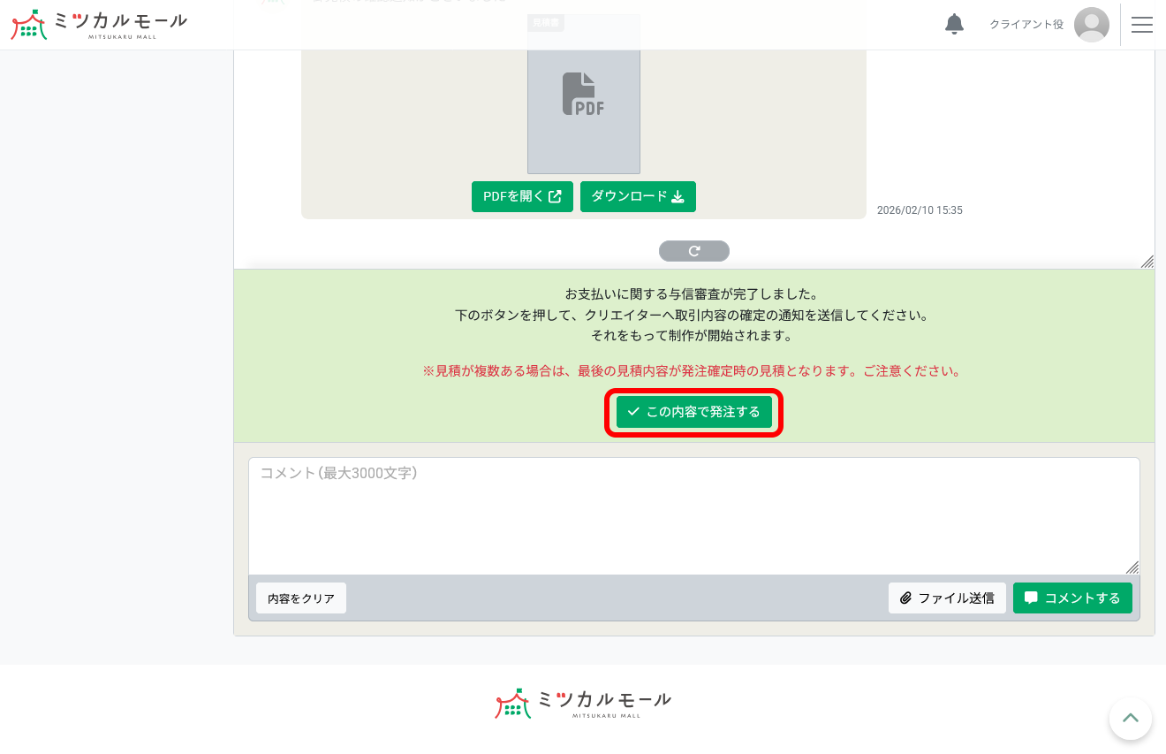The width and height of the screenshot is (1166, 754).
Task: Click the external-link icon on PDFを開く
Action: pyautogui.click(x=555, y=196)
